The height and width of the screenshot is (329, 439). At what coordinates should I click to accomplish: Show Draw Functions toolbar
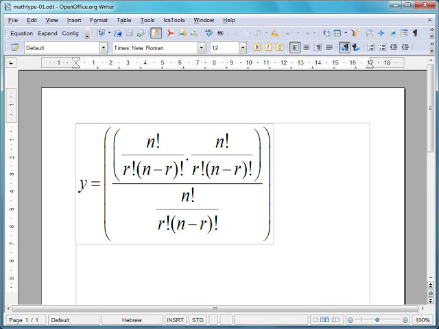tap(355, 34)
